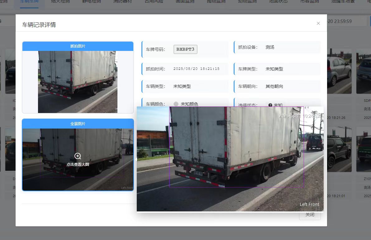Click the capture device value 测汤

click(270, 47)
